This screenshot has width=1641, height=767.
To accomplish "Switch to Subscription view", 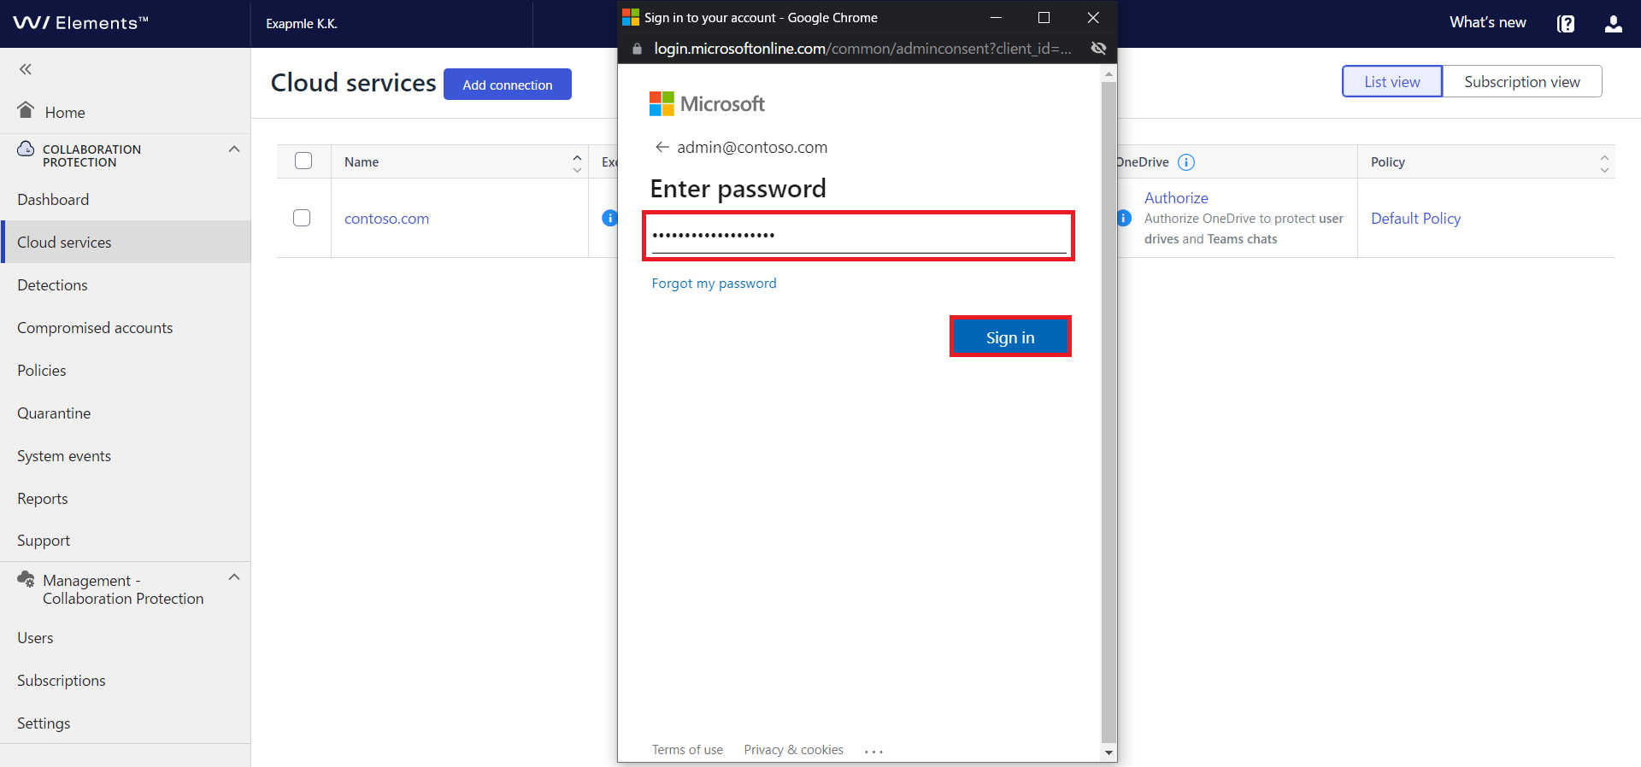I will (1522, 82).
